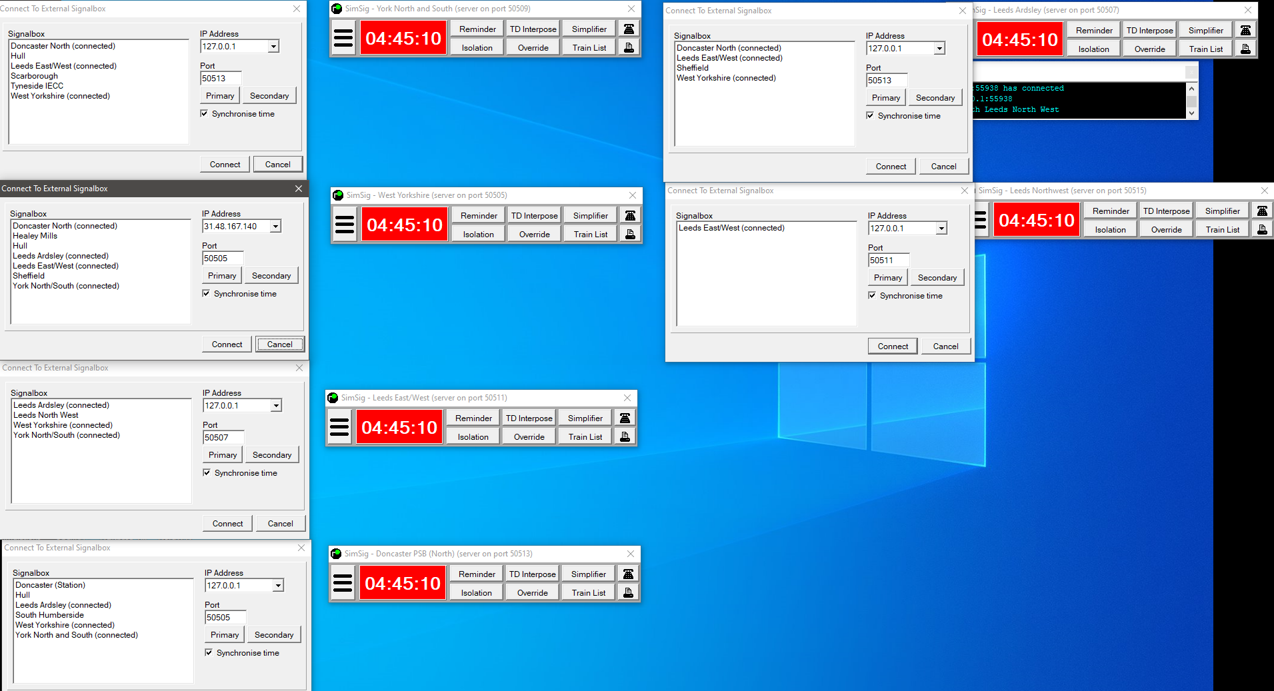Select Healey Mills in Signalbox list
The height and width of the screenshot is (691, 1274).
(x=35, y=236)
